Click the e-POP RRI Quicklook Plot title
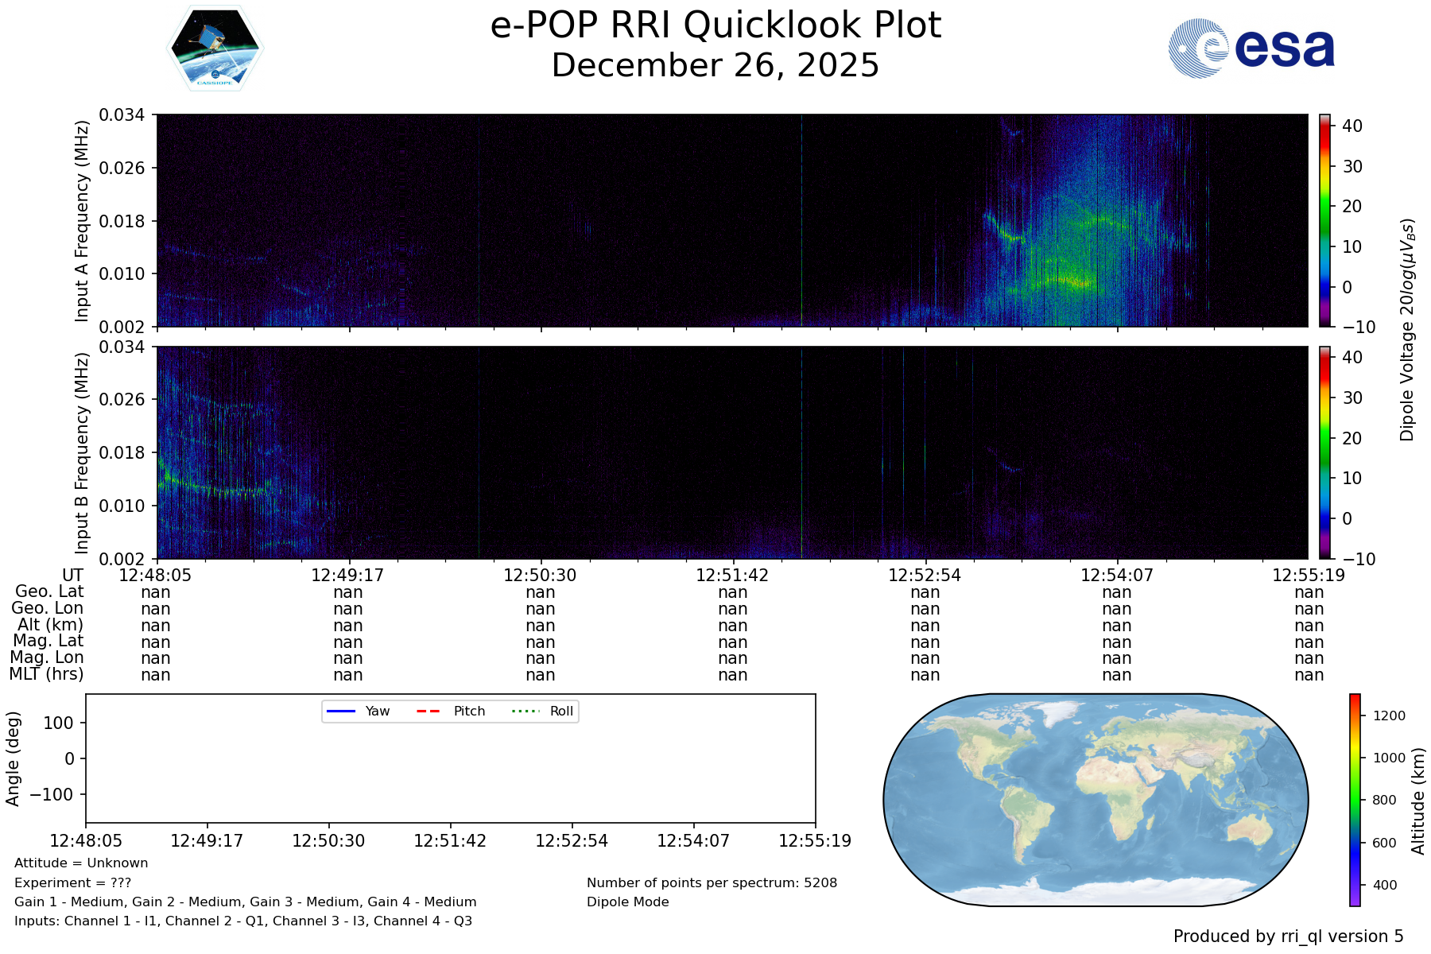This screenshot has width=1431, height=954. (x=715, y=25)
